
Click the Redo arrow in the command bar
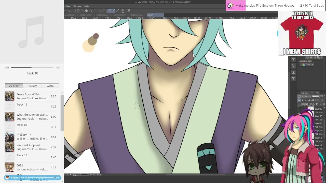coord(73,11)
